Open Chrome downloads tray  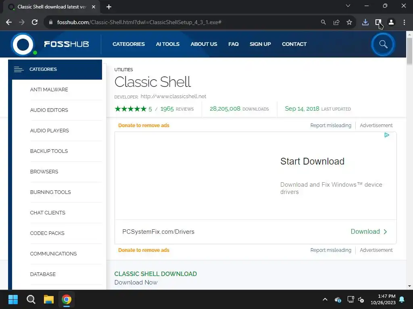tap(365, 23)
